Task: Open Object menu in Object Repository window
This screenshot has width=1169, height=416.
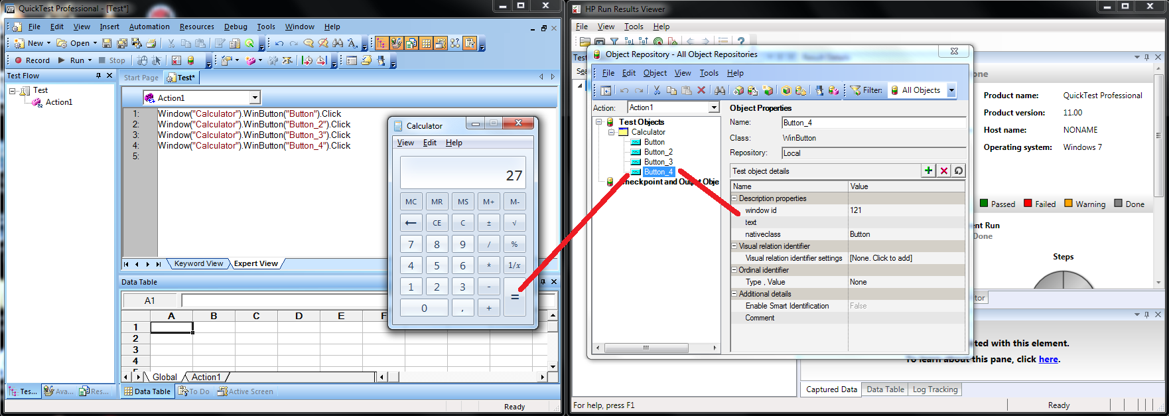Action: tap(655, 73)
